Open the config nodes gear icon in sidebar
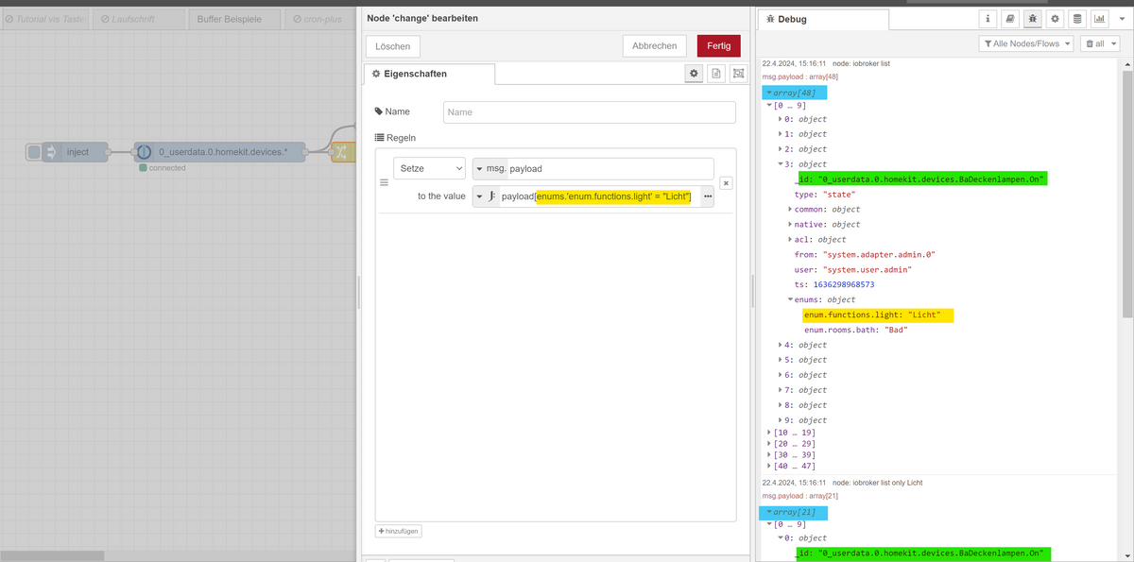The height and width of the screenshot is (562, 1134). [x=1055, y=19]
